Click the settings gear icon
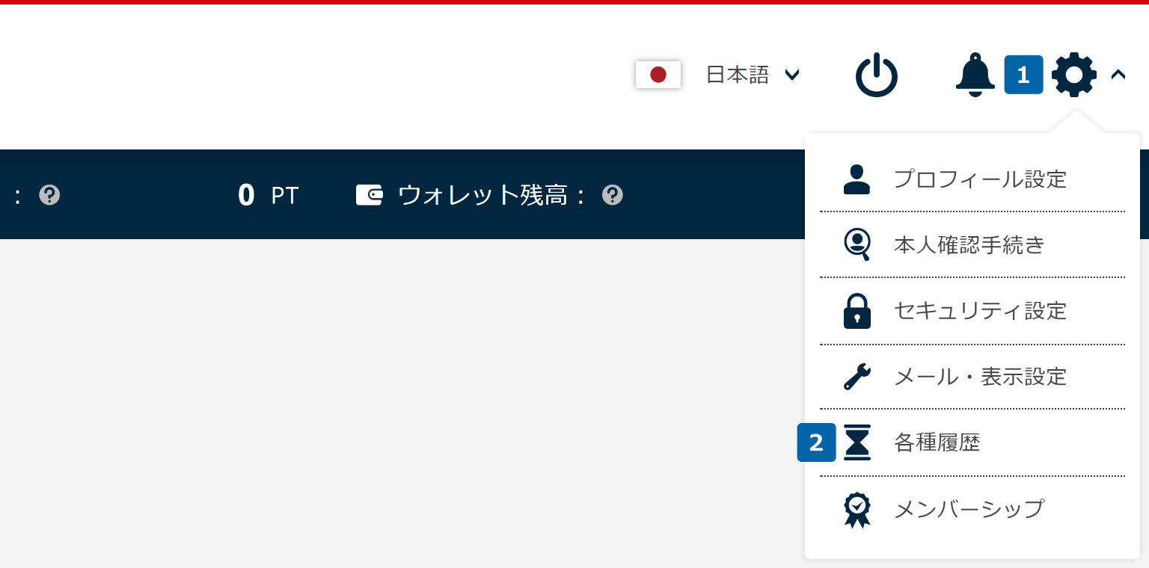Screen dimensions: 1149x568 pyautogui.click(x=1074, y=75)
